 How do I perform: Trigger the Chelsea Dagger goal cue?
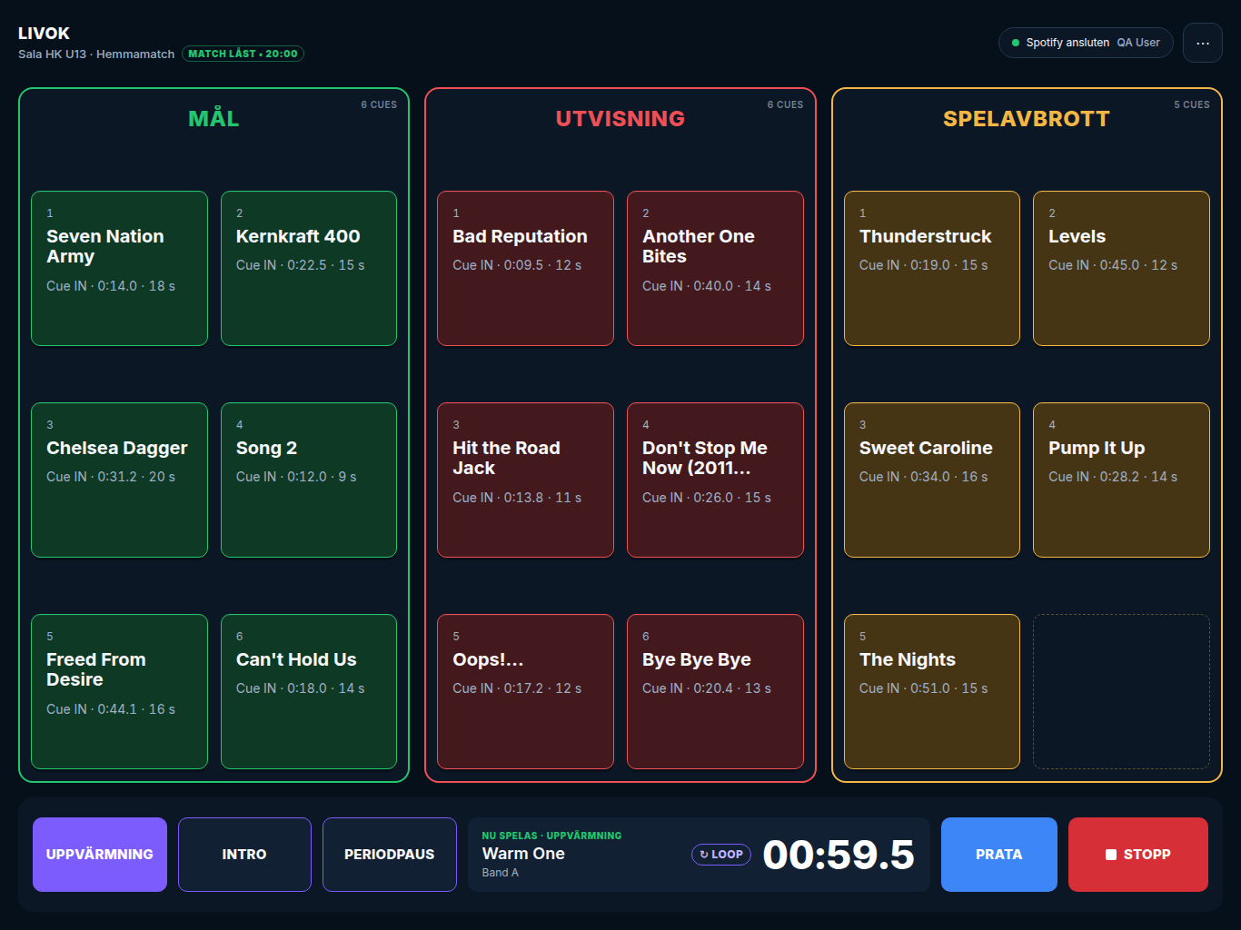pos(119,480)
